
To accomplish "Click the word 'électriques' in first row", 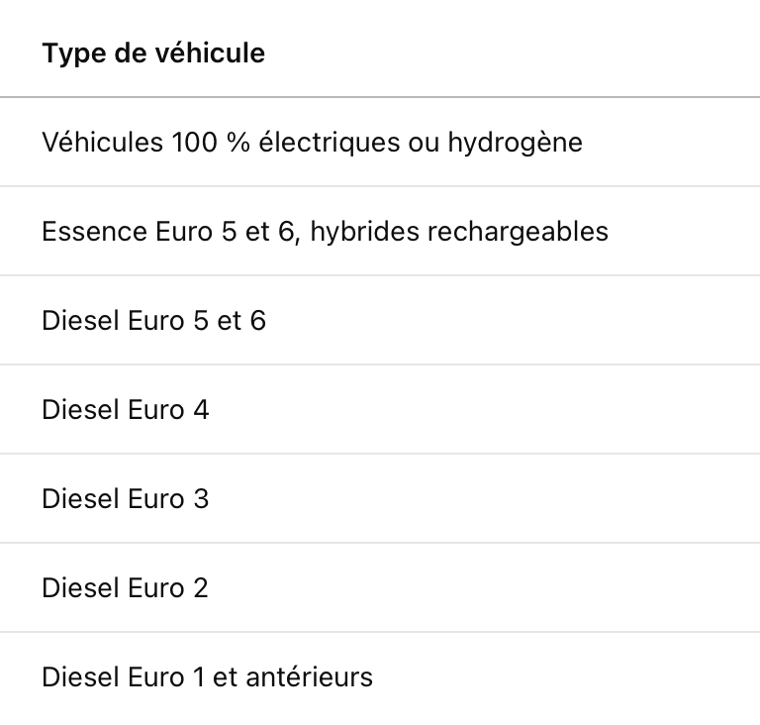I will [x=329, y=143].
